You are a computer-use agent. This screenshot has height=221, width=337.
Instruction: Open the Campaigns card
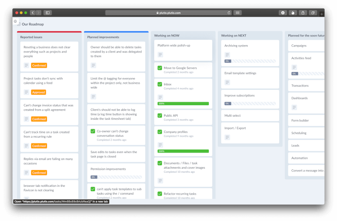click(x=306, y=46)
